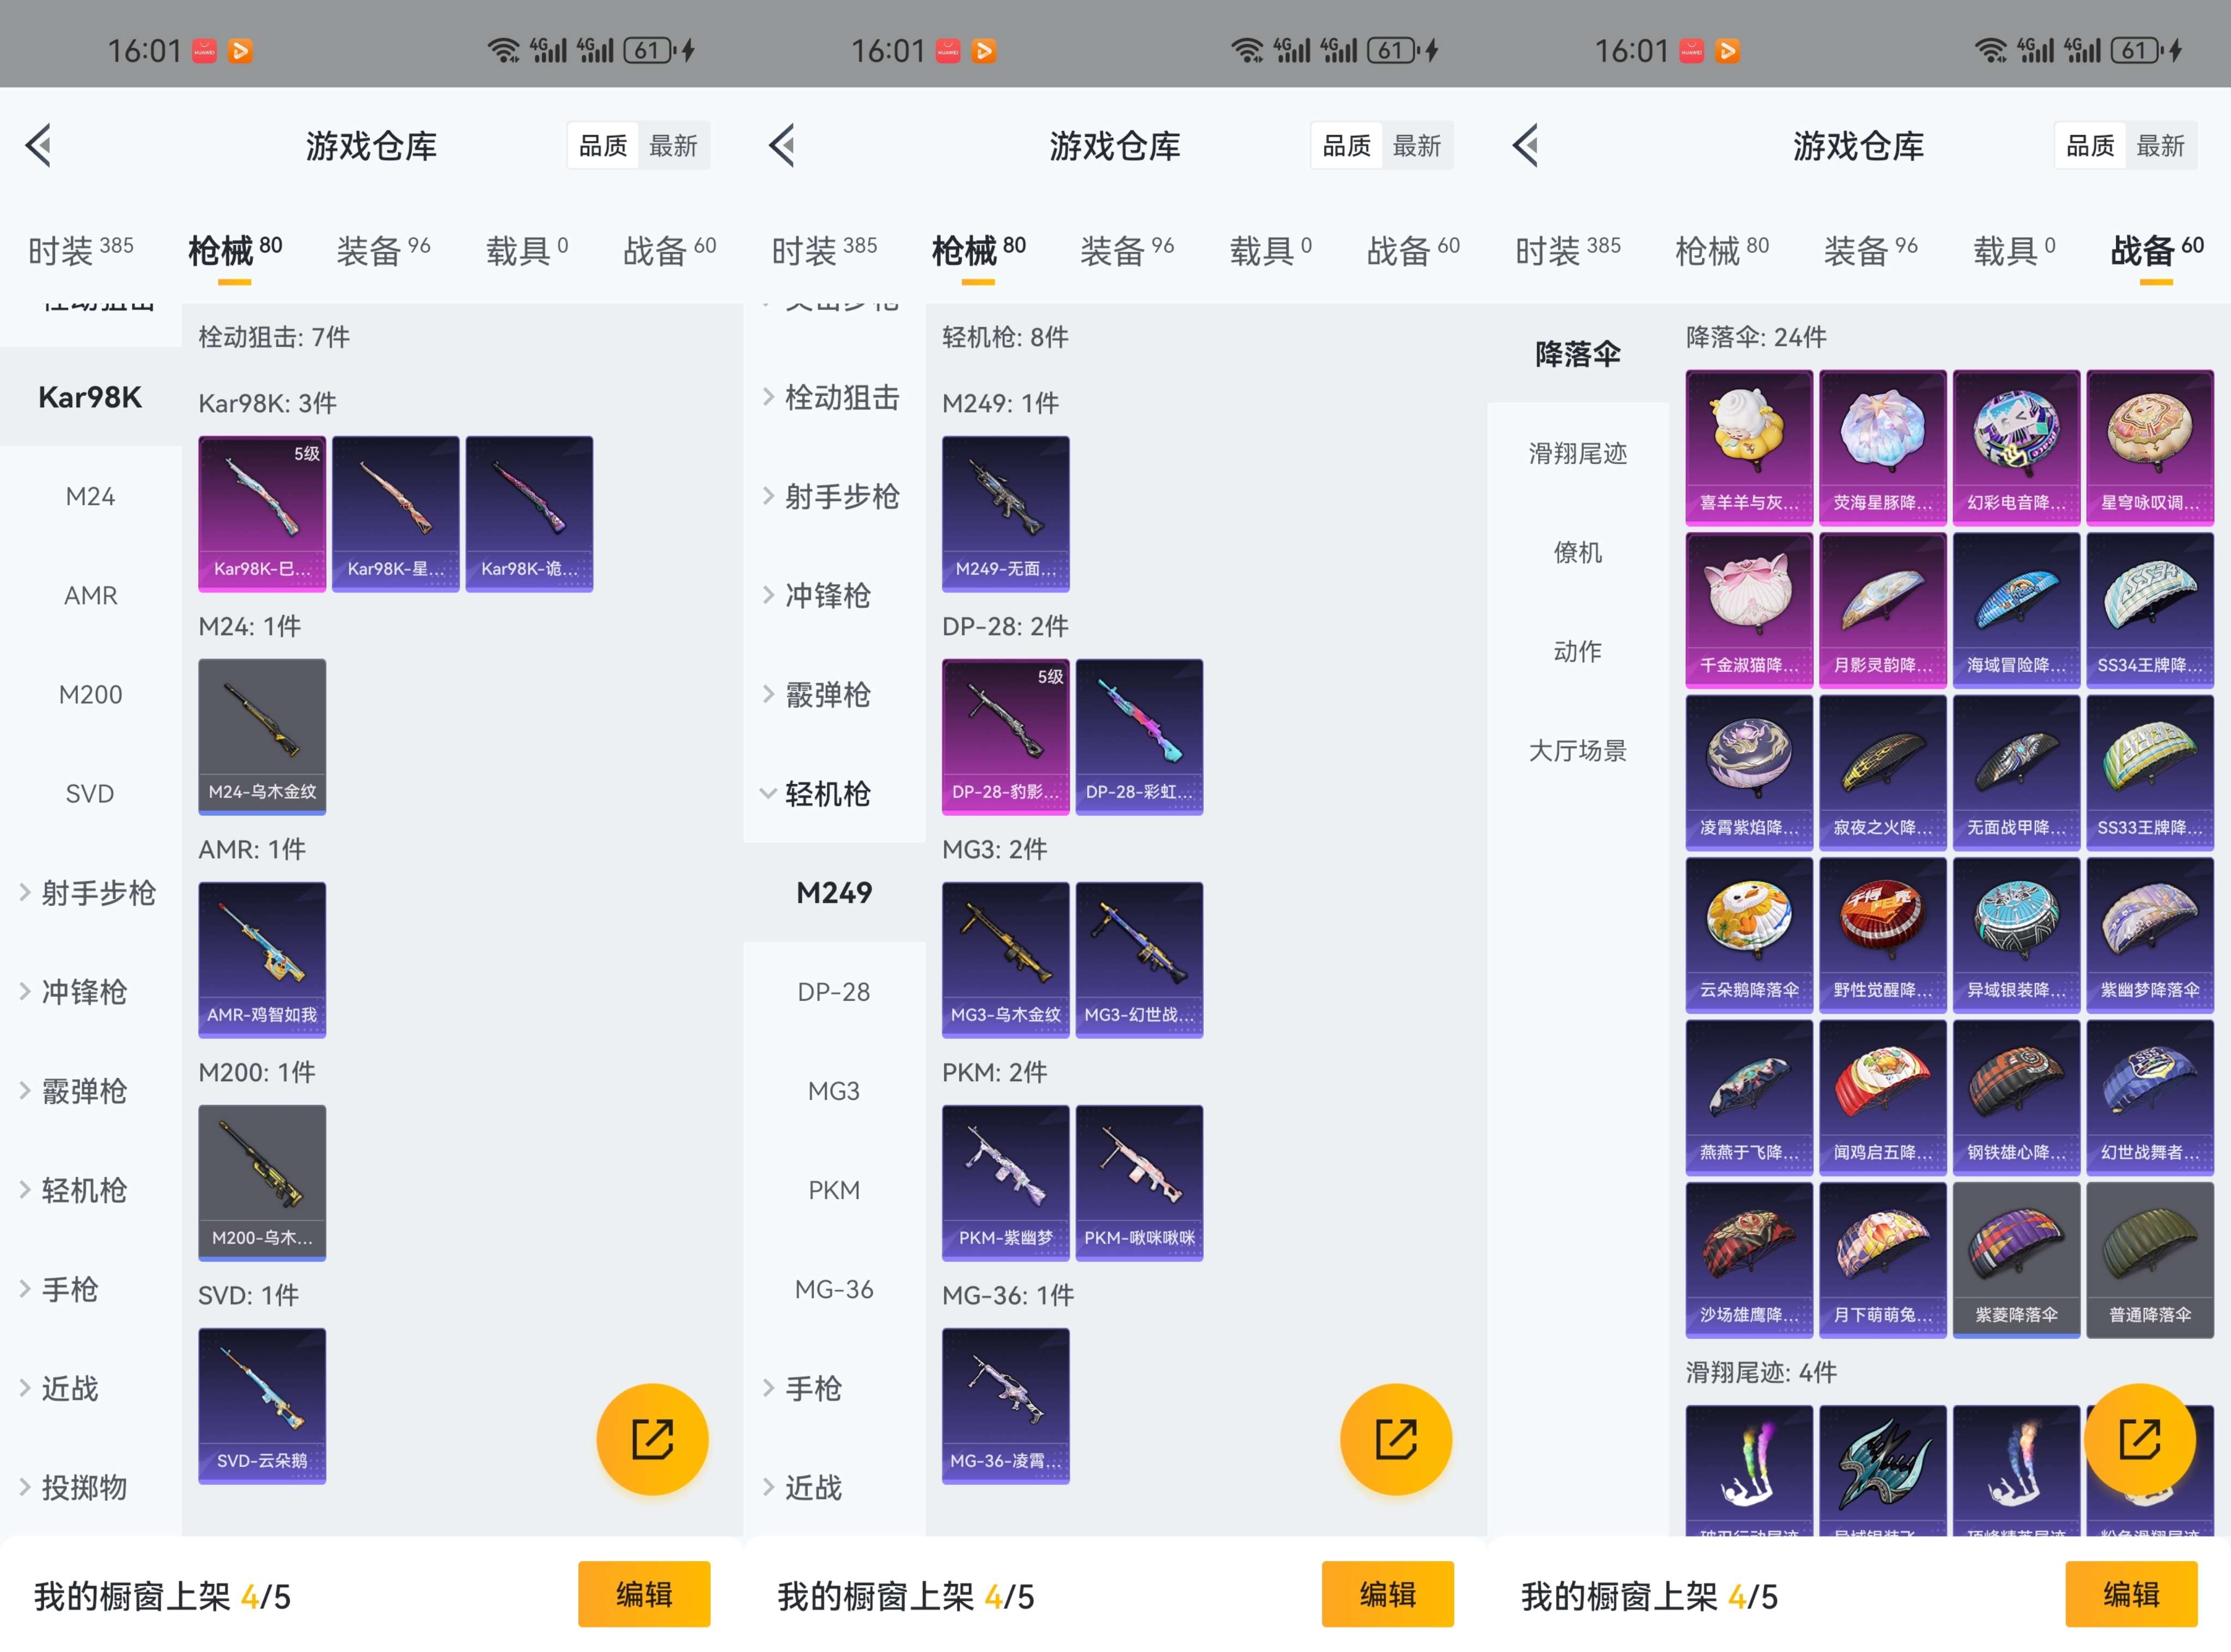
Task: Open 战备 60 tab in middle screen
Action: coord(1413,250)
